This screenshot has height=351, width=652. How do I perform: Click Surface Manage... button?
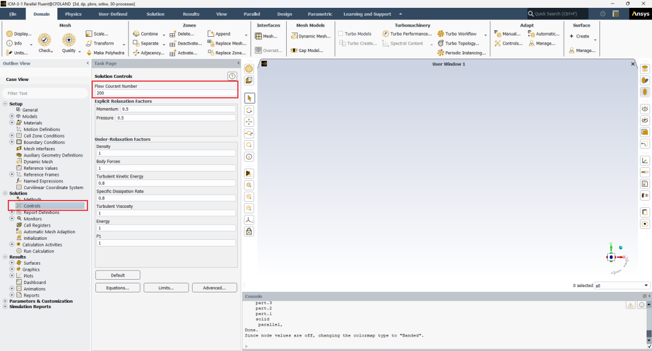pyautogui.click(x=582, y=50)
